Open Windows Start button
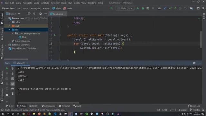 tap(2, 114)
